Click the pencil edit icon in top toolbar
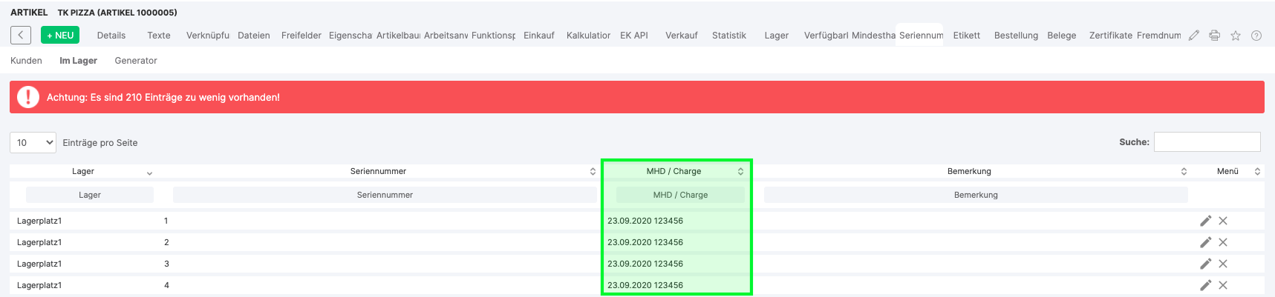The image size is (1275, 297). [x=1193, y=36]
